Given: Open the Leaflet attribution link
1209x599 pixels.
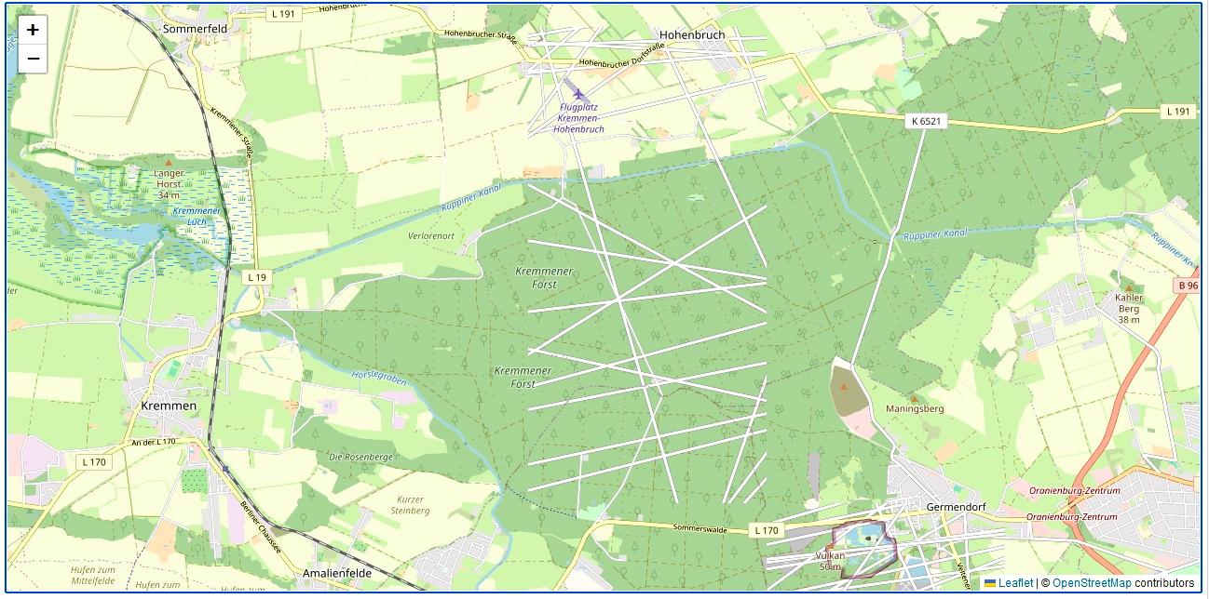Looking at the screenshot, I should pyautogui.click(x=1009, y=583).
